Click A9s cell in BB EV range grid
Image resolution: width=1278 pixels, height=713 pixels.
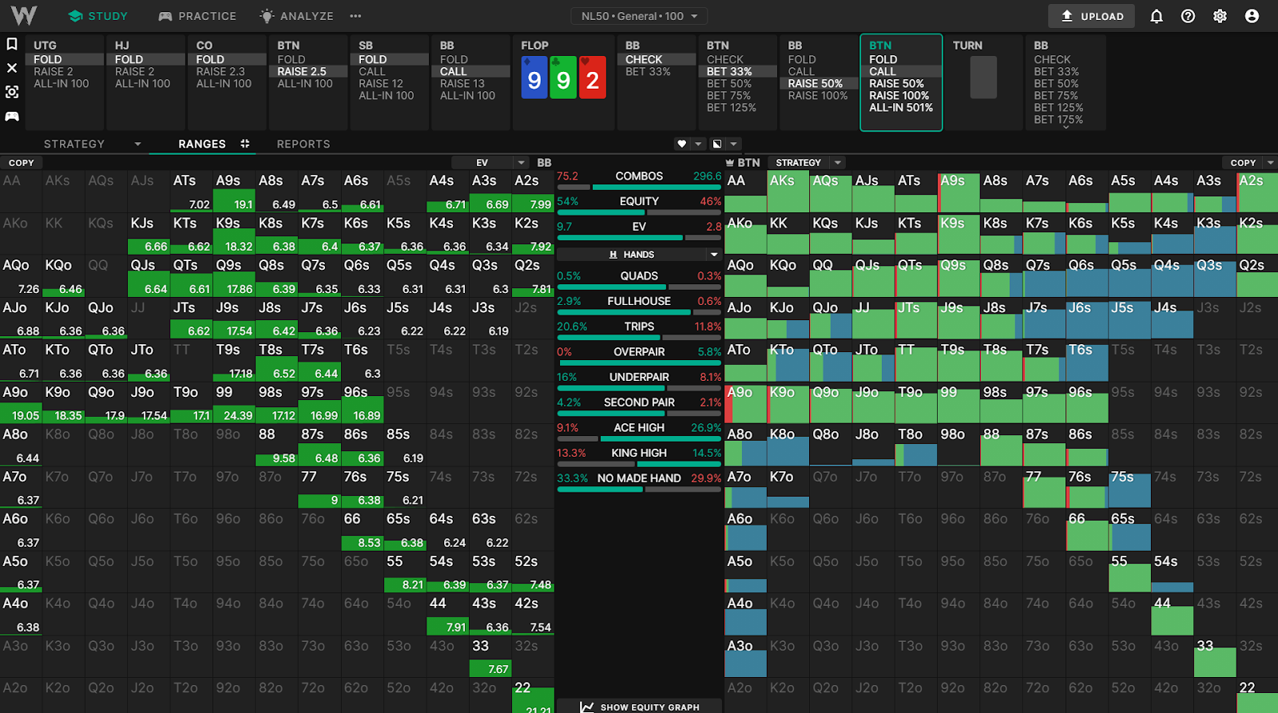pyautogui.click(x=234, y=191)
